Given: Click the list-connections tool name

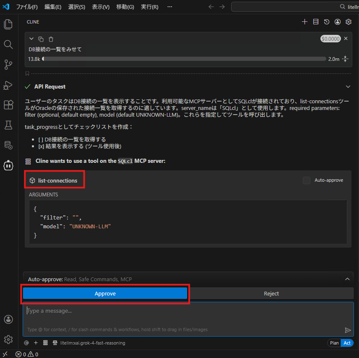Looking at the screenshot, I should [x=57, y=180].
